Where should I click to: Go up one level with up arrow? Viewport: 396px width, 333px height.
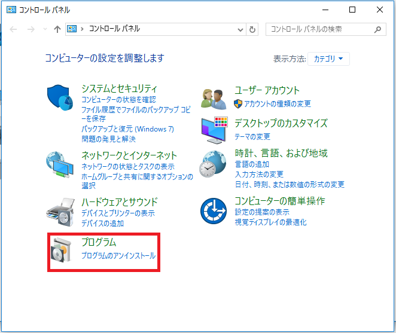(57, 29)
